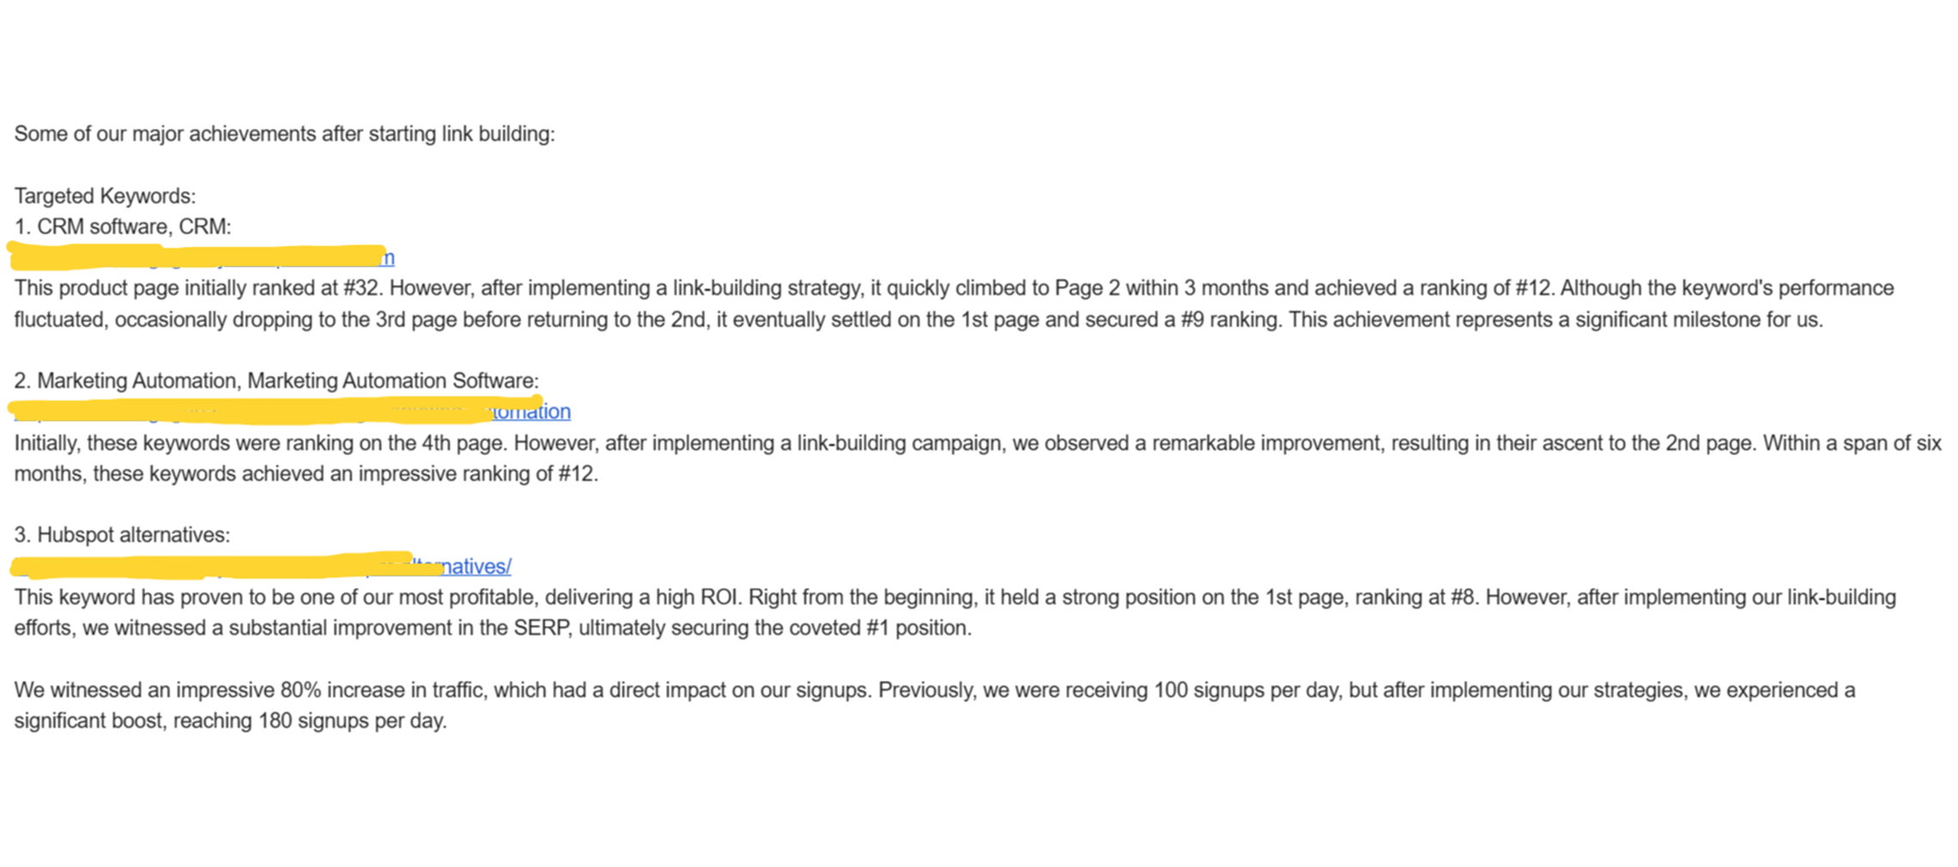1958x867 pixels.
Task: Click the "3. Hubspot alternatives:" heading
Action: click(122, 535)
